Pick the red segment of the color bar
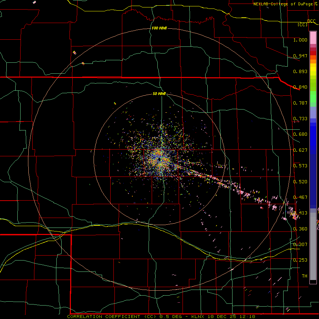Screen dimensions: 319x319 [313, 53]
